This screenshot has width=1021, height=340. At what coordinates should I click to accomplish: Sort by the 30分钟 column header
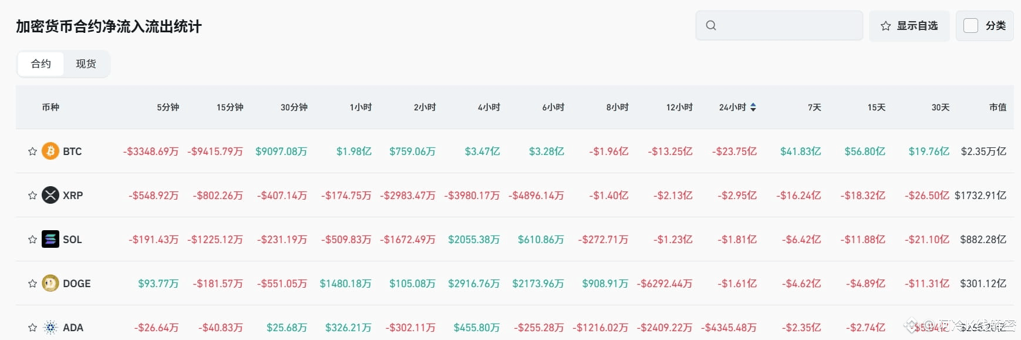[x=294, y=107]
